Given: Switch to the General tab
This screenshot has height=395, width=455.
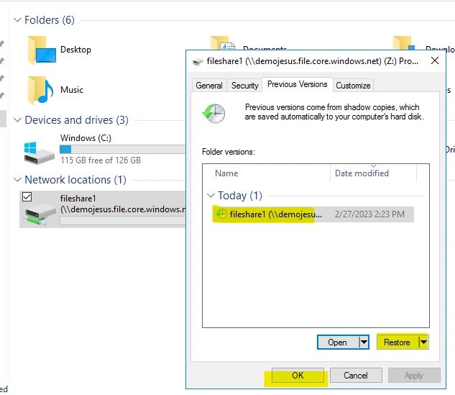Looking at the screenshot, I should [209, 86].
